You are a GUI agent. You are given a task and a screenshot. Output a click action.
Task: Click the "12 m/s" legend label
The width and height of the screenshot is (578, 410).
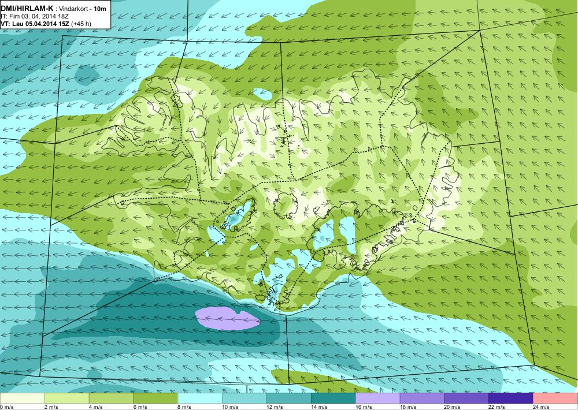[275, 407]
